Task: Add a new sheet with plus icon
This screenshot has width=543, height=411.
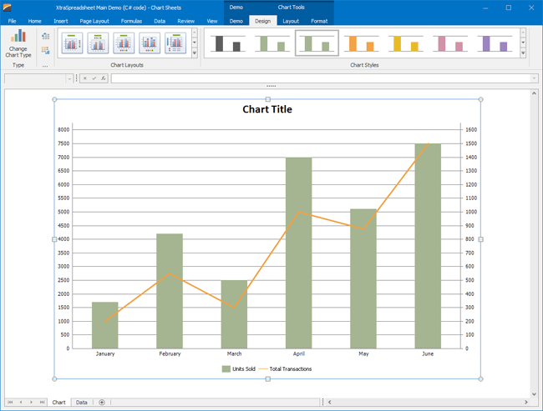Action: point(102,403)
